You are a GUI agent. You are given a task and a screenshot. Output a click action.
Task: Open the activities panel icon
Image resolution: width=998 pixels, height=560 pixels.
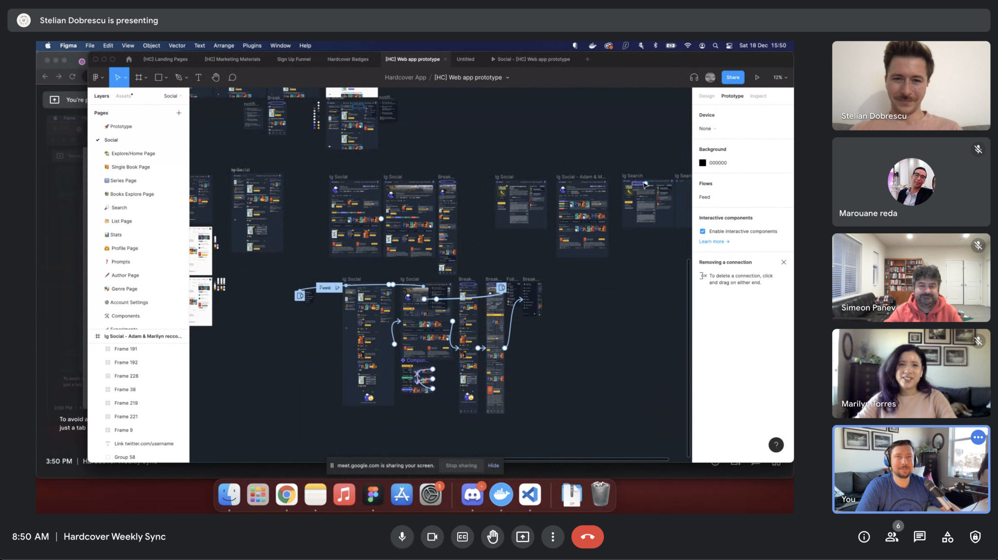(947, 537)
